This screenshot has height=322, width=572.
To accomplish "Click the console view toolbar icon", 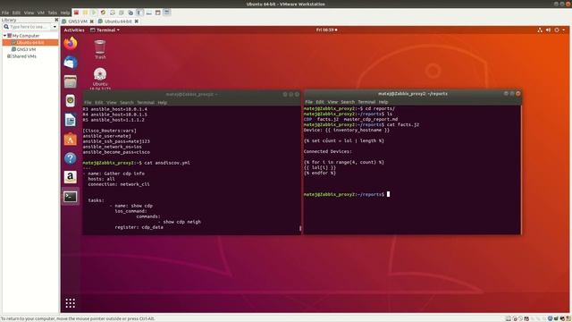I will 149,13.
